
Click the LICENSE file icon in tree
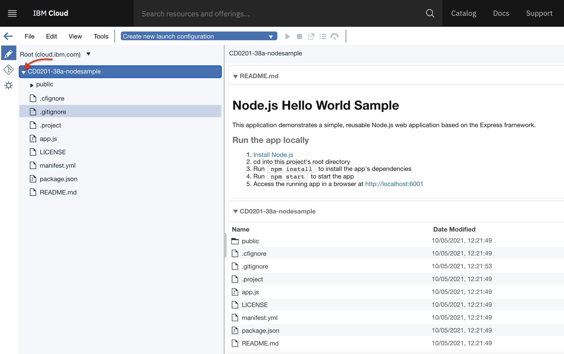point(33,152)
